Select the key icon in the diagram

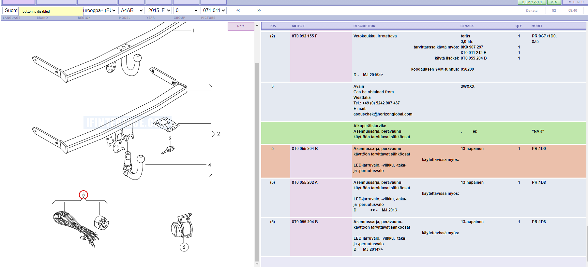point(168,150)
